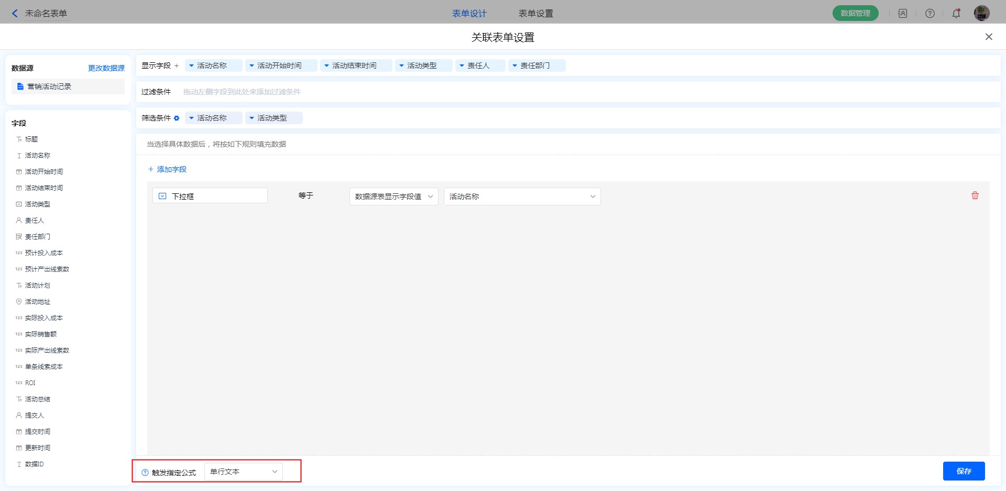Click the red trash delete icon
Screen dimensions: 1006x491
[975, 195]
